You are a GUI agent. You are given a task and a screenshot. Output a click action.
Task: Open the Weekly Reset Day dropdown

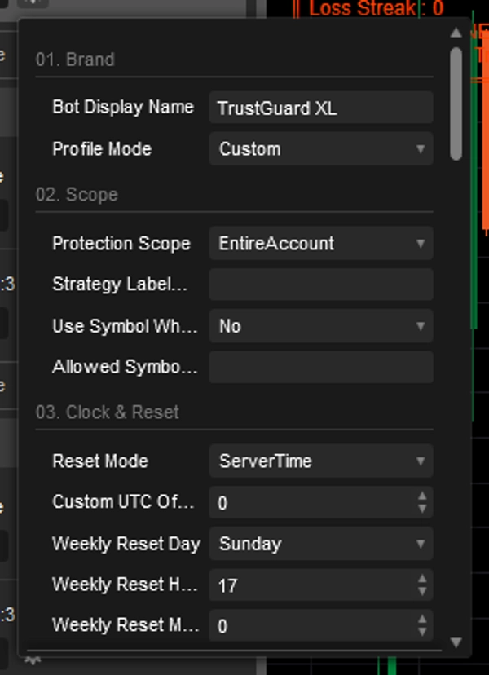click(x=320, y=544)
